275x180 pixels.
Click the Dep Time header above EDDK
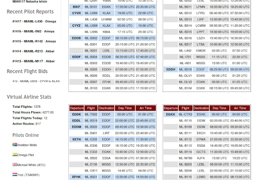(125, 108)
